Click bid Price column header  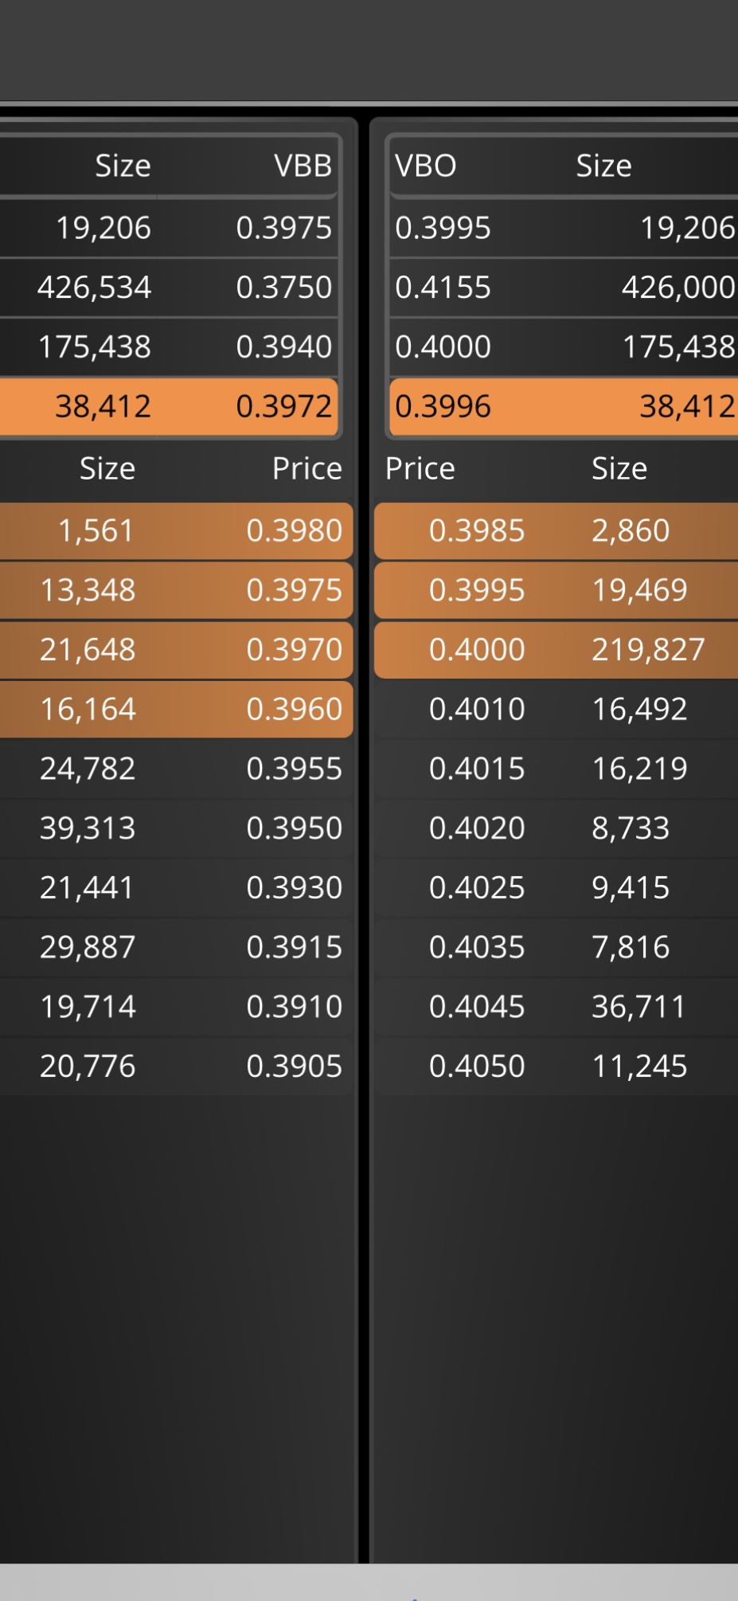point(307,468)
